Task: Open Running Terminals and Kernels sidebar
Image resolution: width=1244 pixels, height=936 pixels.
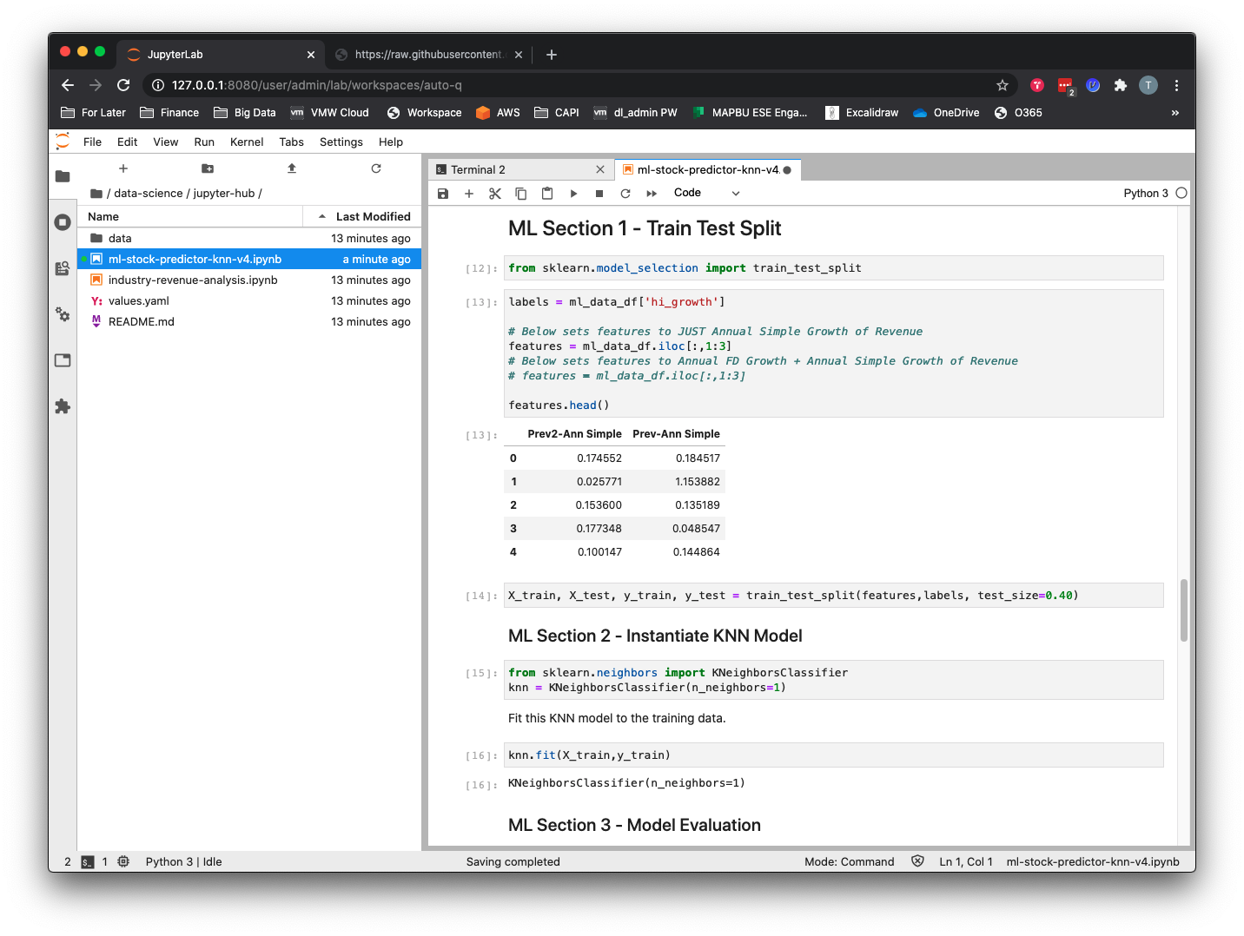Action: click(63, 222)
